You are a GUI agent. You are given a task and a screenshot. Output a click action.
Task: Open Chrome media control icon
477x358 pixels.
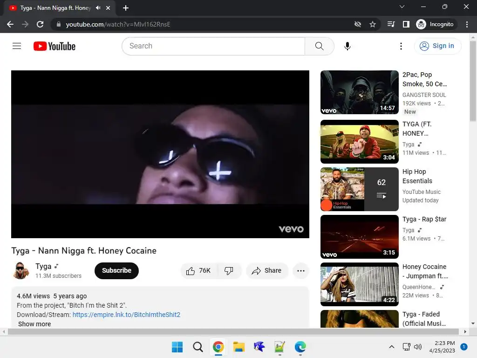pos(391,24)
